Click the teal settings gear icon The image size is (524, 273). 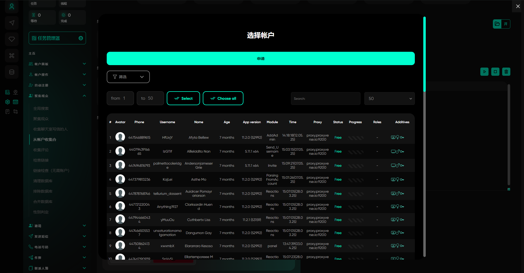point(8,102)
